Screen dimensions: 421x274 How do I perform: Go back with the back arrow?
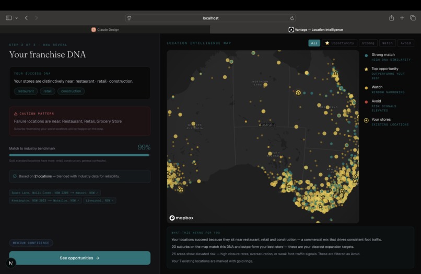point(26,18)
